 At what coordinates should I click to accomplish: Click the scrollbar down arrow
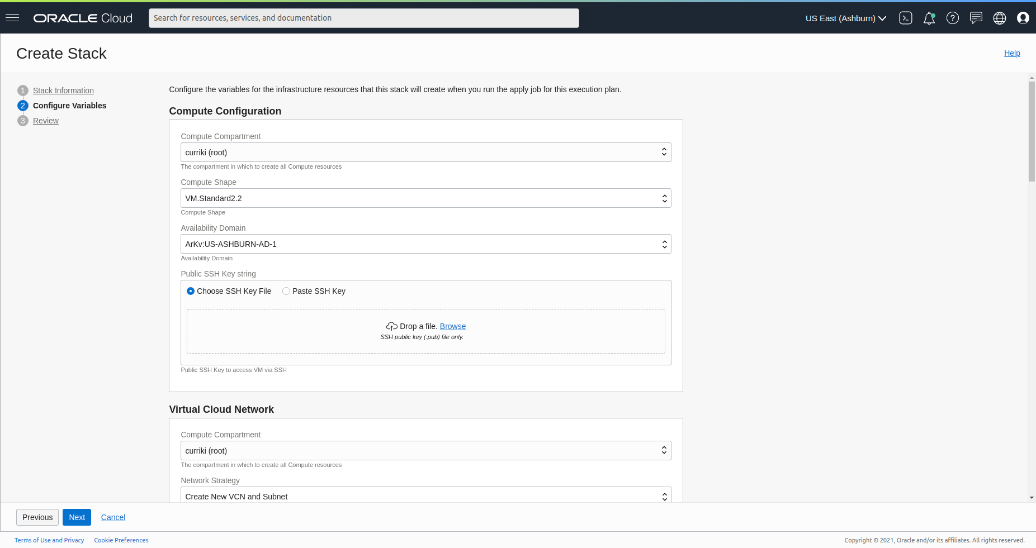pos(1032,498)
